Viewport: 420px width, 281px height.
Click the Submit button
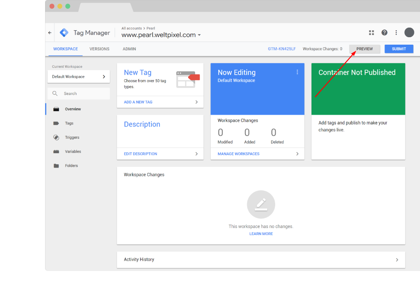point(399,49)
